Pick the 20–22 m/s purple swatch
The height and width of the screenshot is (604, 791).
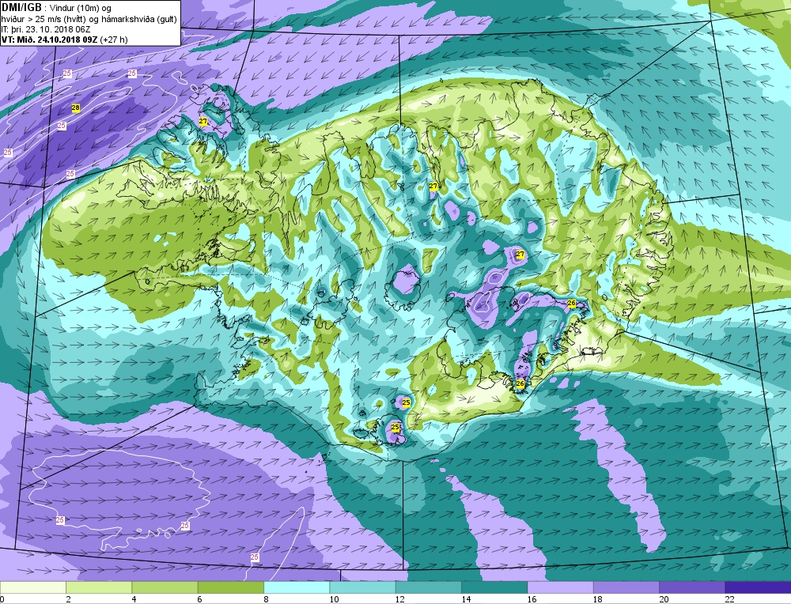[692, 587]
